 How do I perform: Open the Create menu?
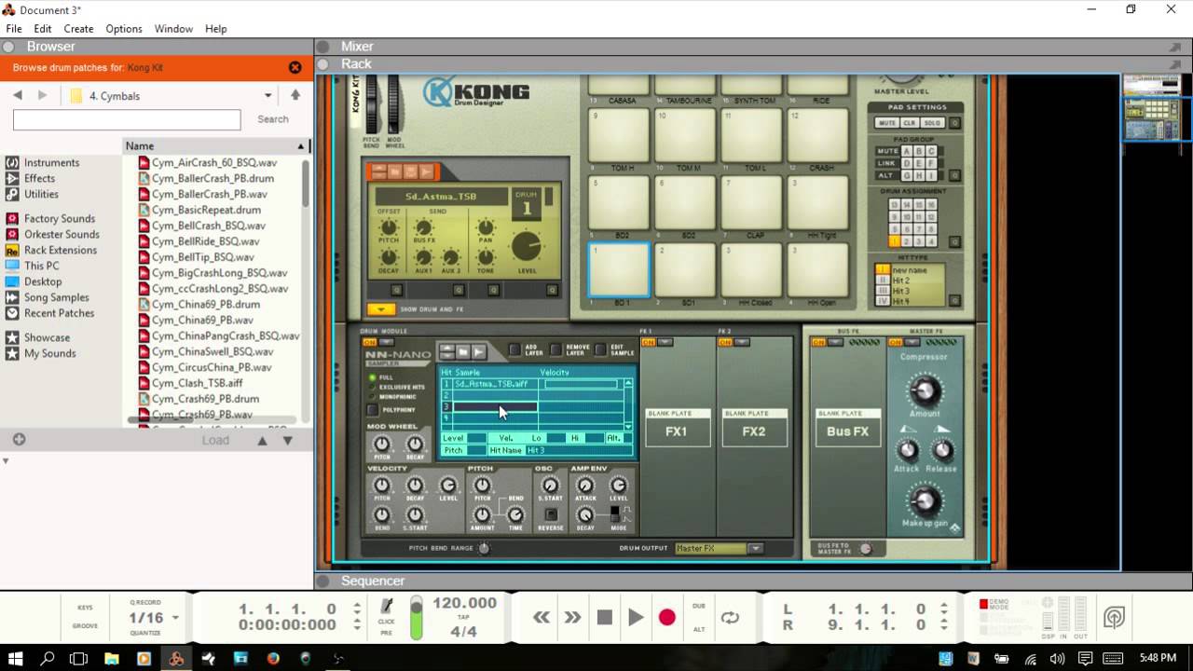tap(78, 29)
